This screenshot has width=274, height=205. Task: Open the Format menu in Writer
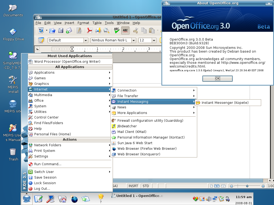(83, 23)
